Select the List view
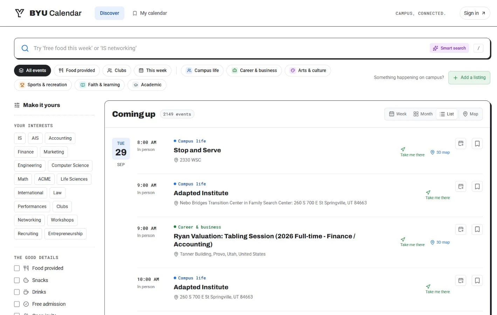Screen dimensions: 497x315 coord(447,114)
